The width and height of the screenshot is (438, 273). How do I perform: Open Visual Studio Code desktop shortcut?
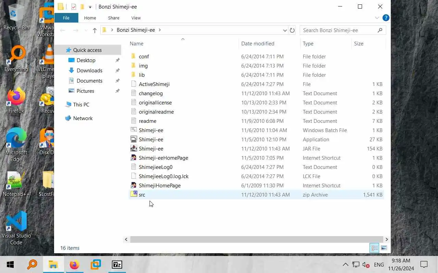[16, 228]
